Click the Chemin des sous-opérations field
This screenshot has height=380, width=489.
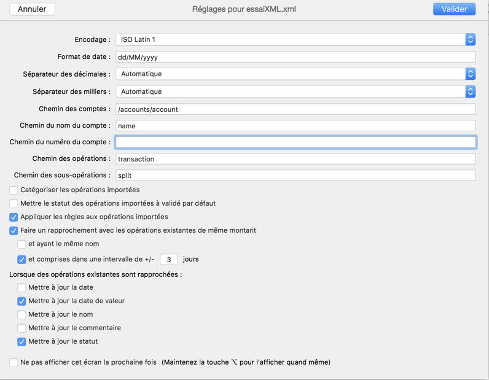pyautogui.click(x=295, y=176)
